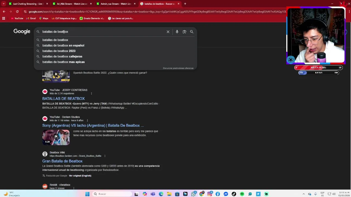
Task: Start voice search with microphone icon
Action: [x=177, y=32]
